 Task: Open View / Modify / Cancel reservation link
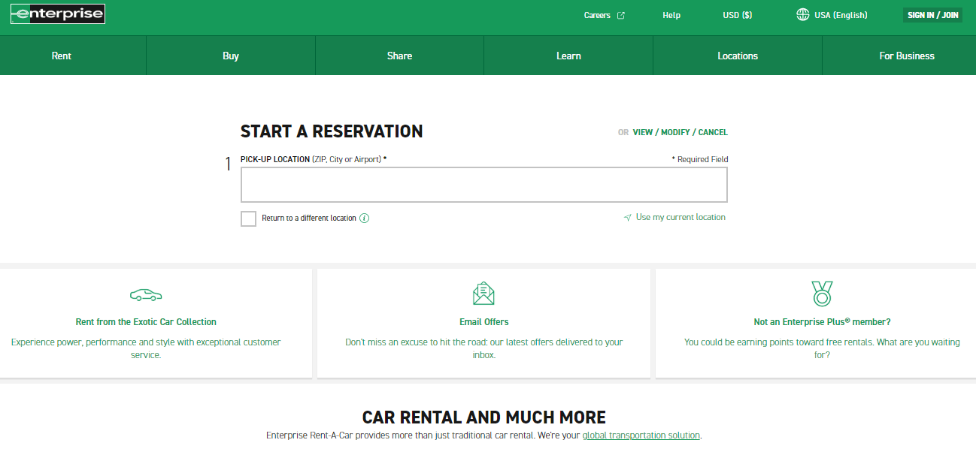point(680,132)
